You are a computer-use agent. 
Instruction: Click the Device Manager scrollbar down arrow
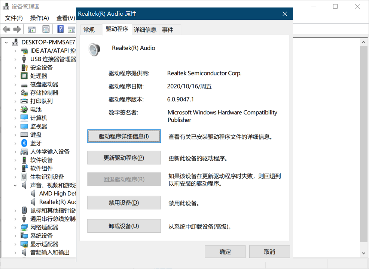point(364,253)
